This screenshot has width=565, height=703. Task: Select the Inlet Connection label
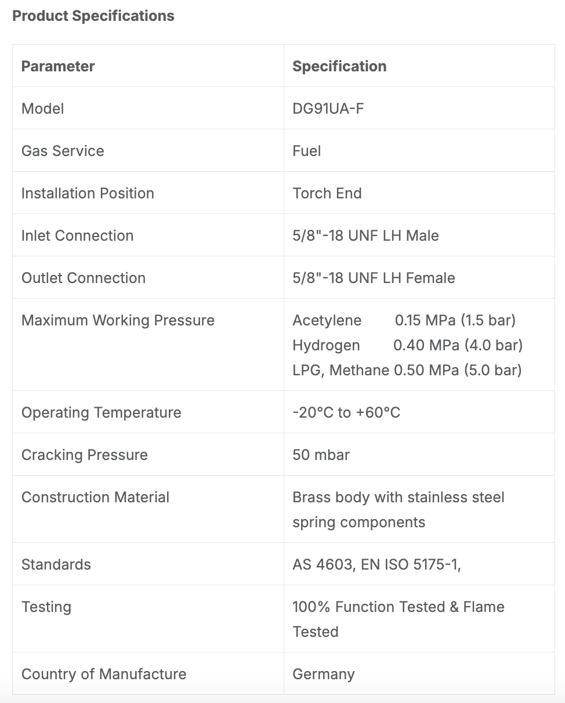77,235
